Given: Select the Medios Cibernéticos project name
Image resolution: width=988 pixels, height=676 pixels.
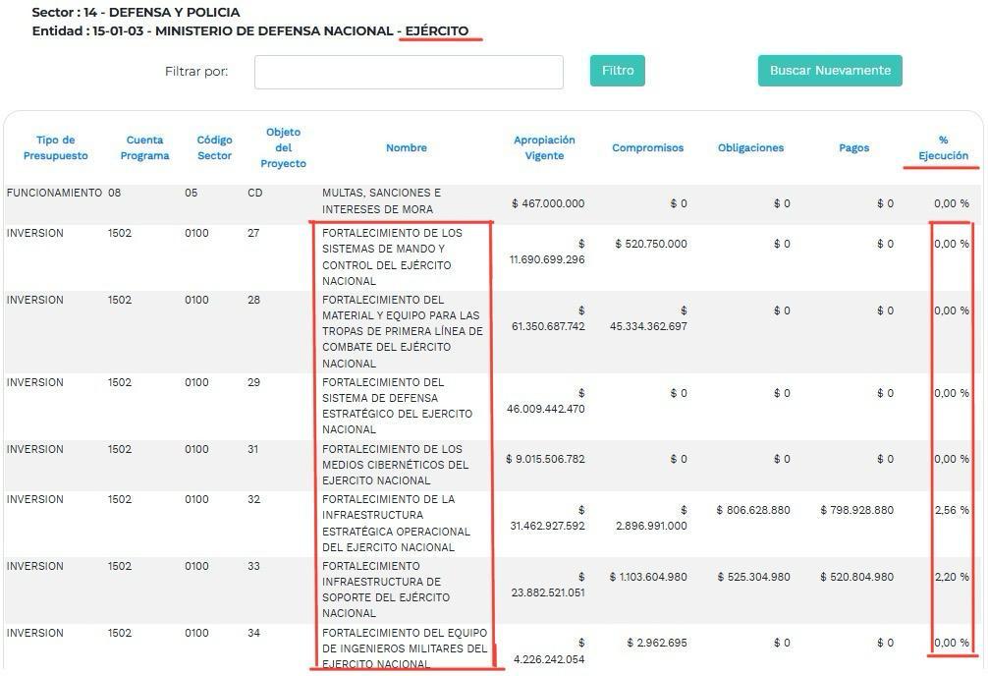Looking at the screenshot, I should click(395, 465).
